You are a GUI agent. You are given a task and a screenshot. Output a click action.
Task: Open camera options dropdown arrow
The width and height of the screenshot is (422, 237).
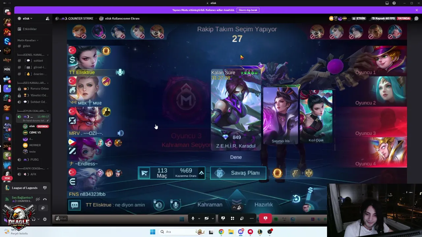[213, 218]
